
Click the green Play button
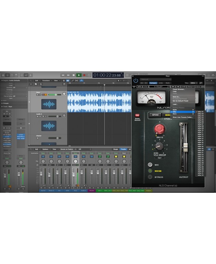tap(79, 75)
